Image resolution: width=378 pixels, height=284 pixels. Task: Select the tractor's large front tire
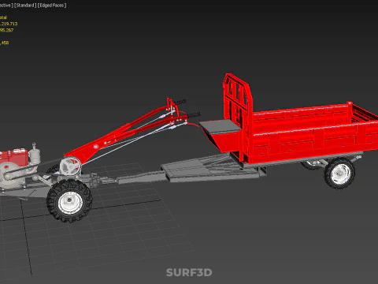pyautogui.click(x=69, y=200)
